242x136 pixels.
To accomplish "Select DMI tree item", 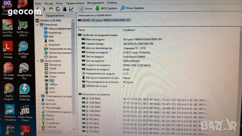I will coord(49,37).
